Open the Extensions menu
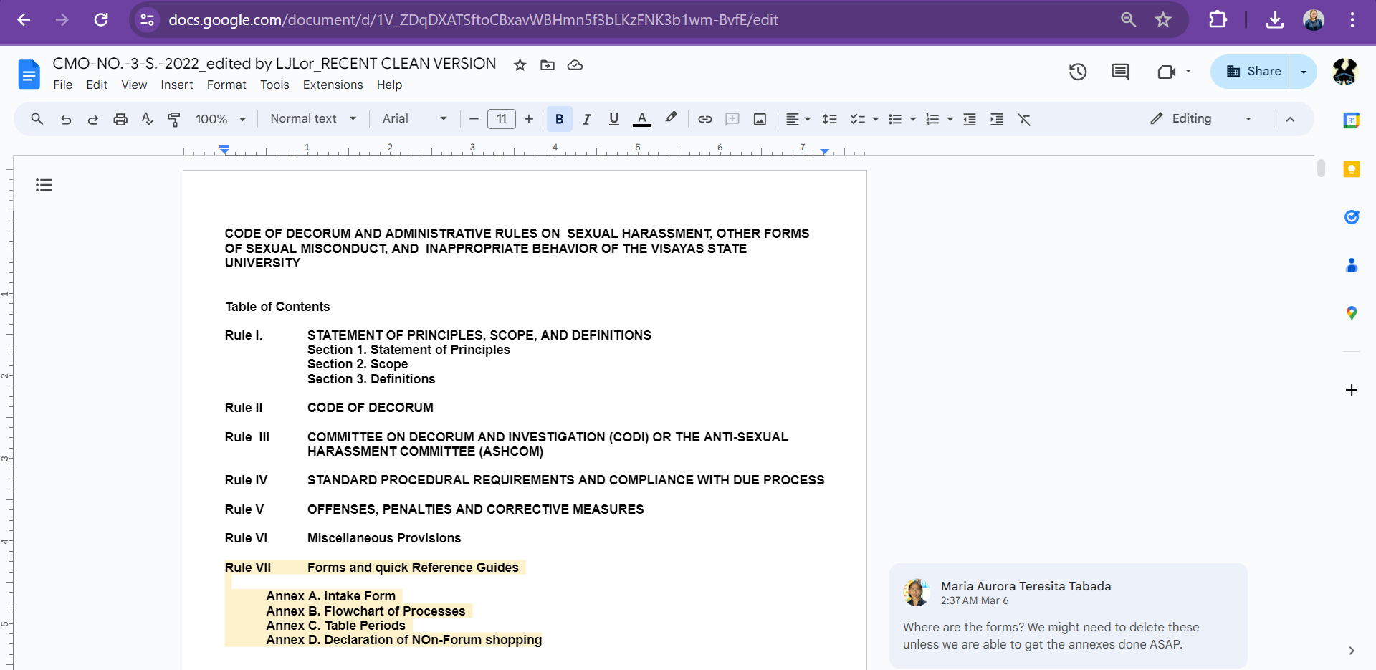 (x=333, y=85)
